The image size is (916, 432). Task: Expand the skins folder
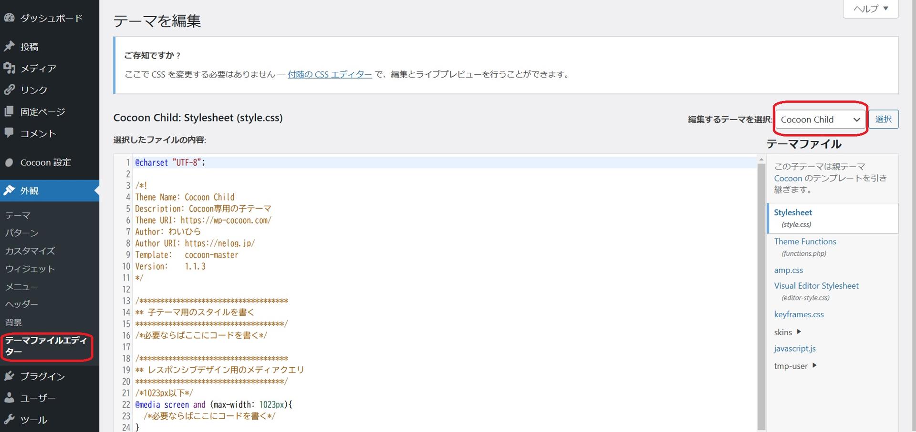pos(787,332)
